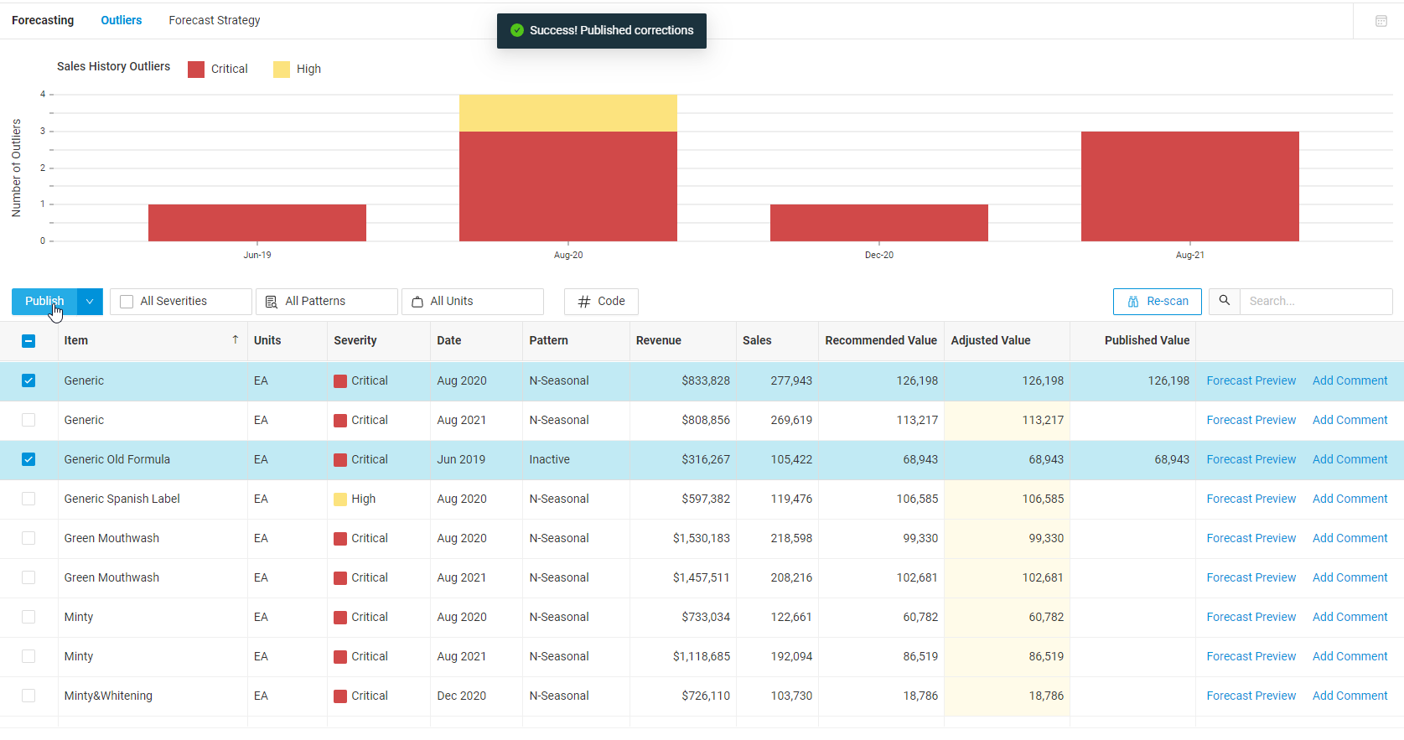Edit adjusted value 113,217 for Generic Aug 2021

tap(1008, 420)
